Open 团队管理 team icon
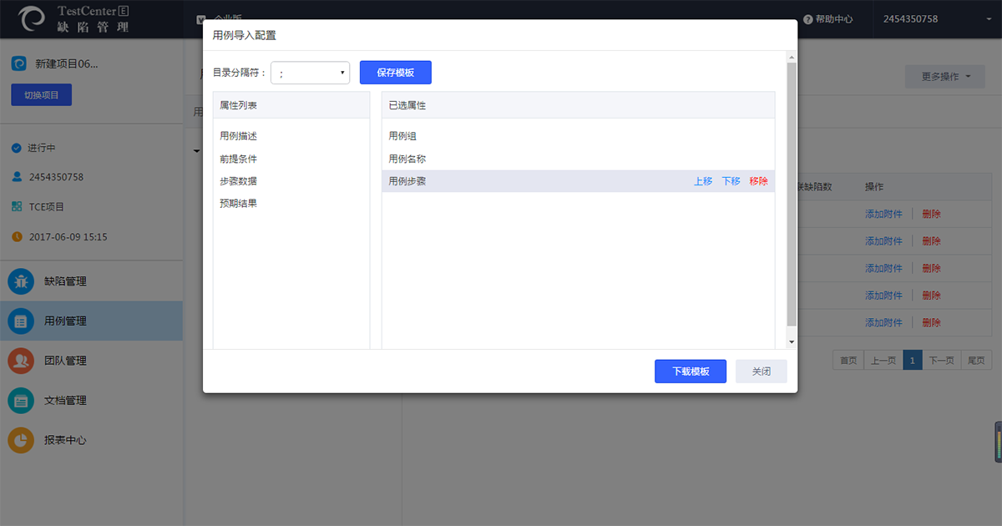 21,361
